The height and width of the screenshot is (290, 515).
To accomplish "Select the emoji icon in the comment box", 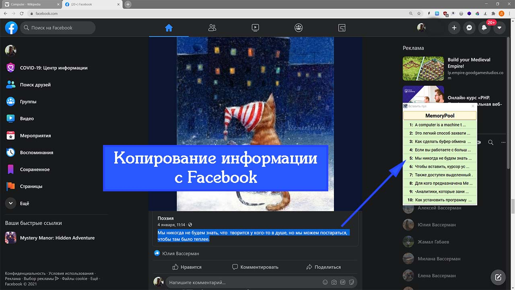I will 325,282.
